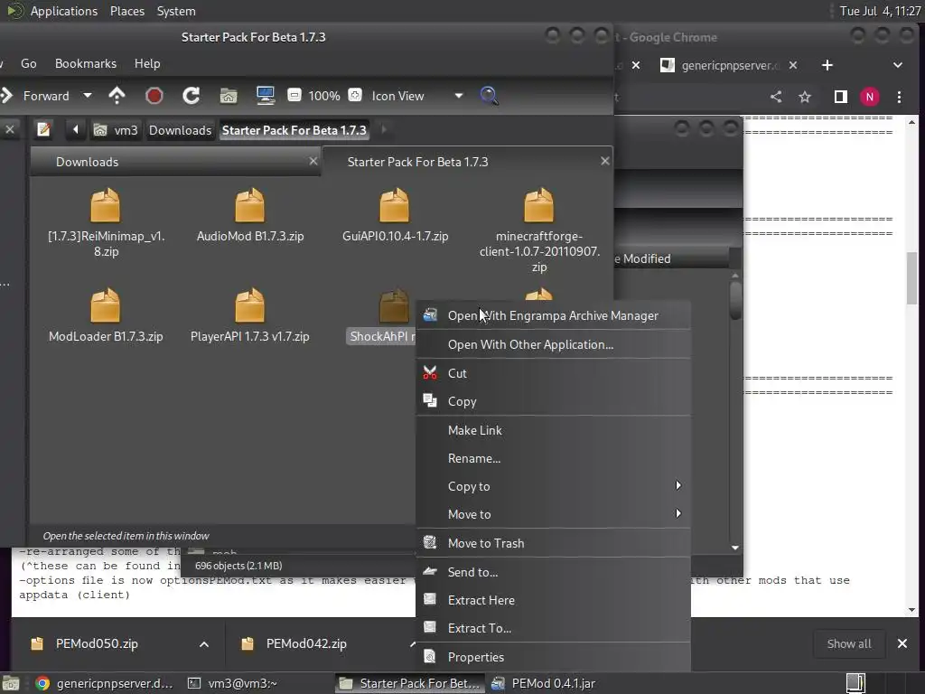Go to the Home folder icon
This screenshot has height=694, width=925.
pyautogui.click(x=229, y=96)
